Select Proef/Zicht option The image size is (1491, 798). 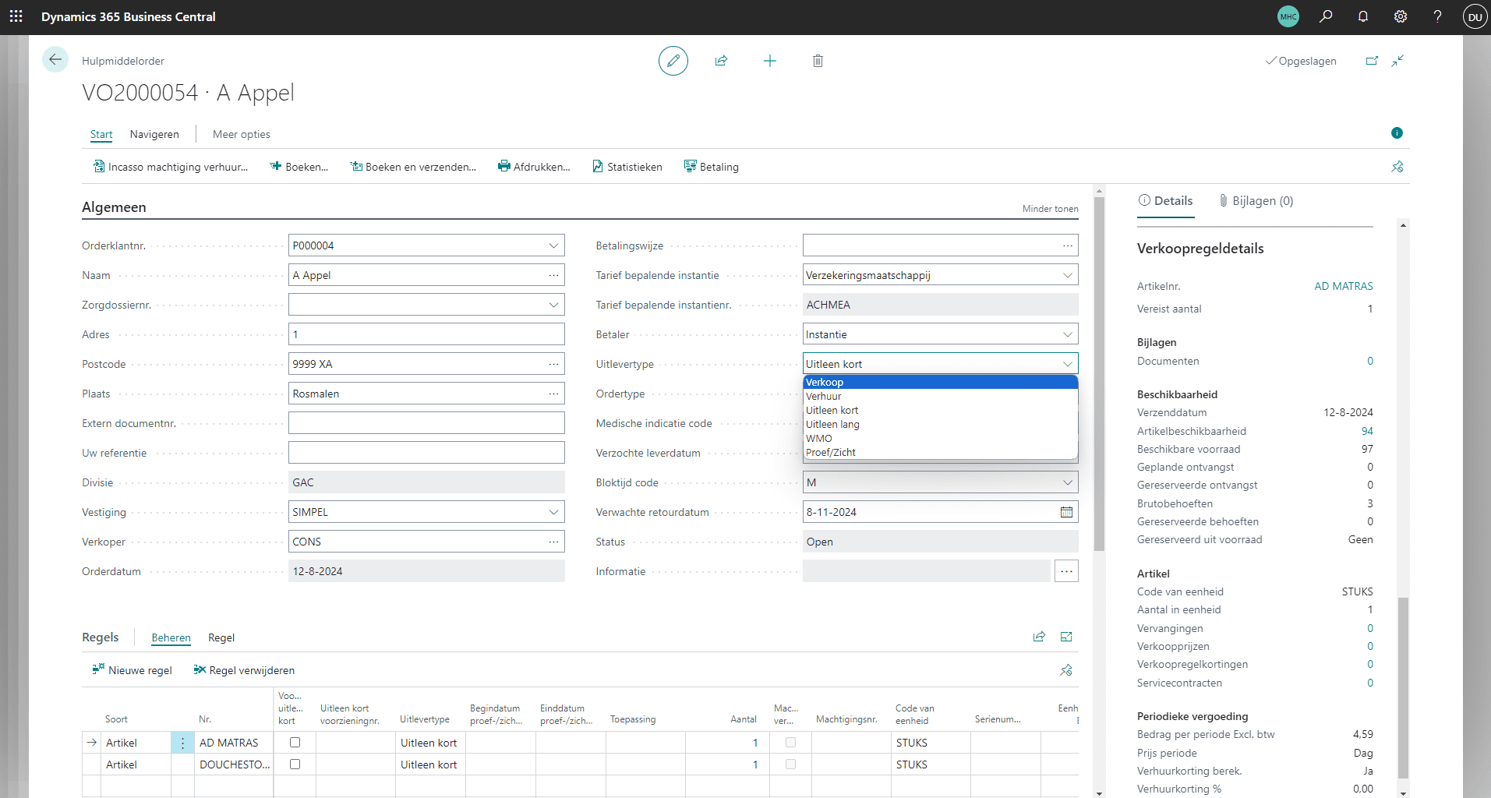click(x=940, y=452)
